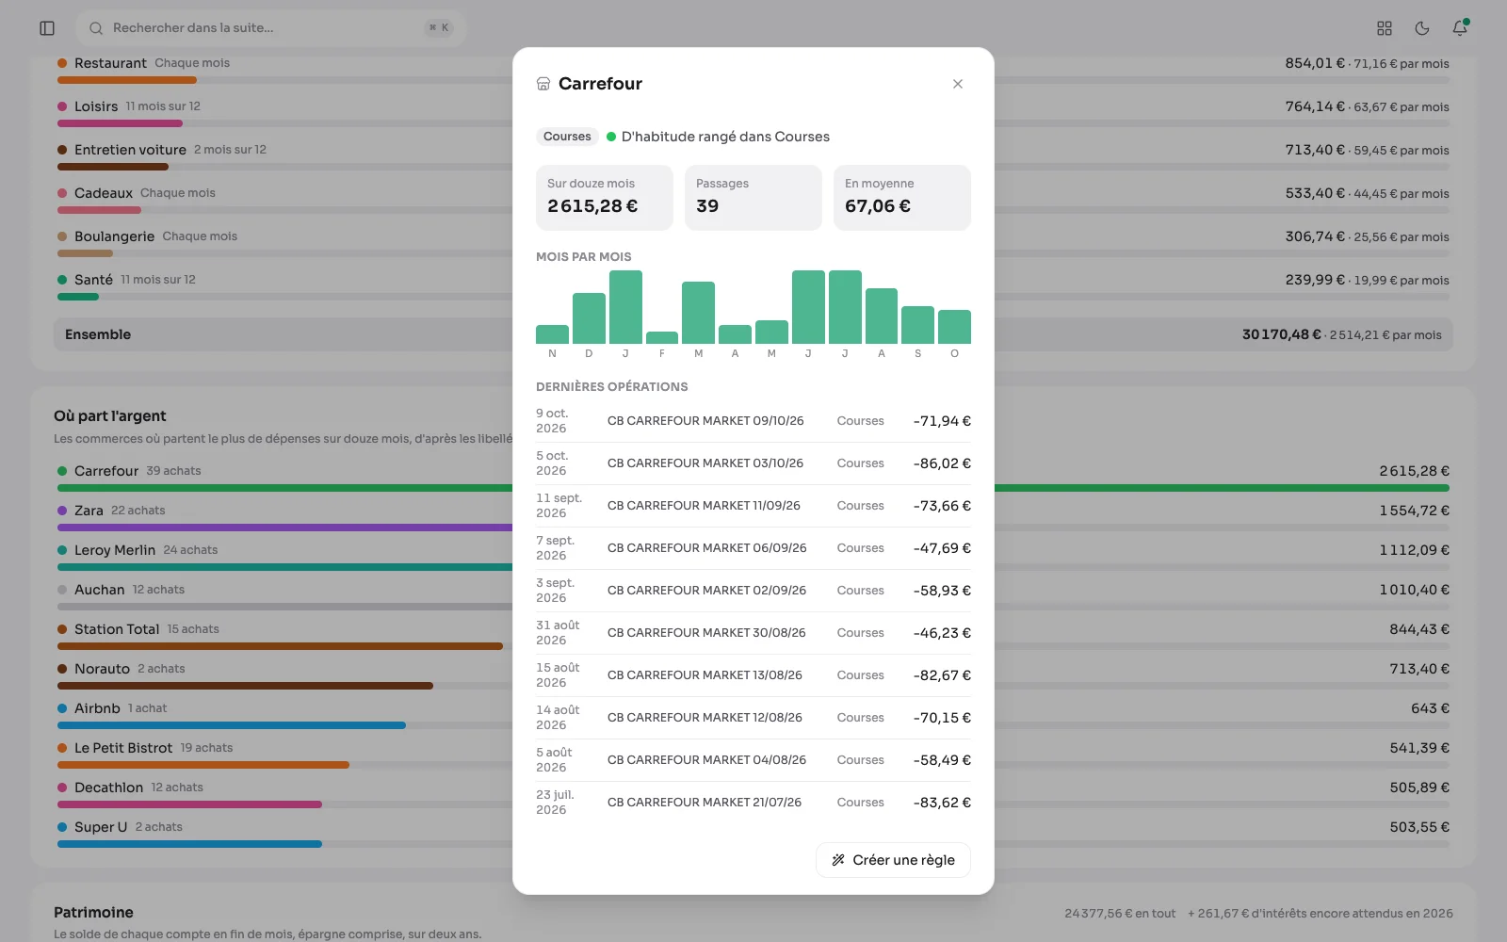Image resolution: width=1507 pixels, height=942 pixels.
Task: Select transaction CB CARREFOUR MARKET 13/08/26
Action: pos(753,675)
